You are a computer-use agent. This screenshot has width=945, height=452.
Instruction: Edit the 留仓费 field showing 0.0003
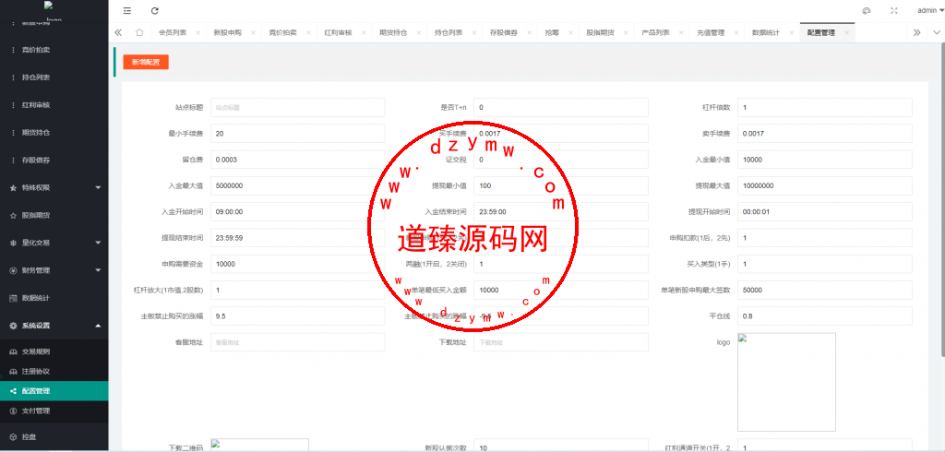(297, 160)
